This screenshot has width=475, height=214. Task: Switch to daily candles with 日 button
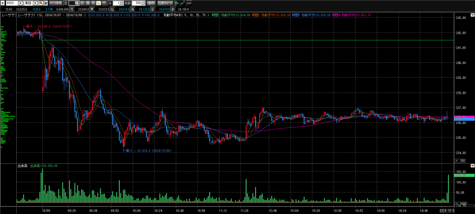[x=82, y=3]
